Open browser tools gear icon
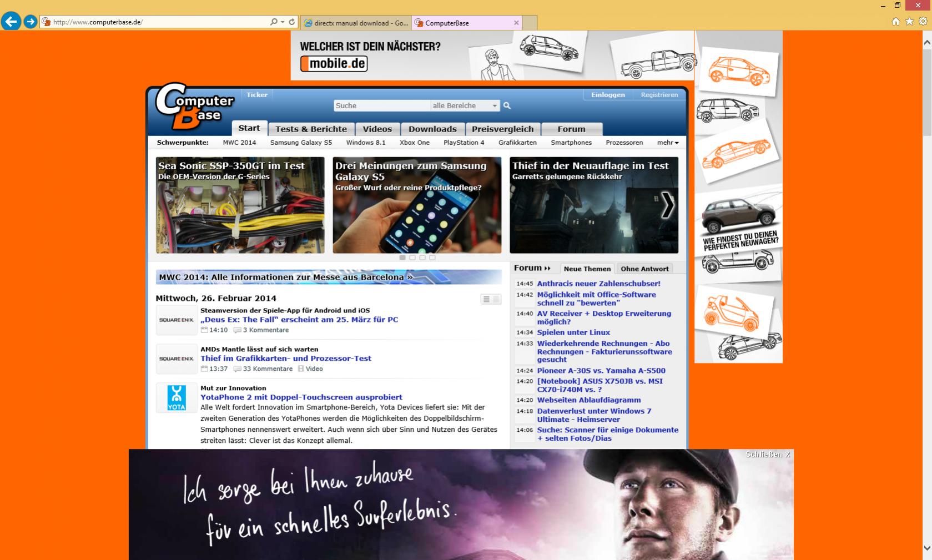This screenshot has height=560, width=932. click(923, 22)
